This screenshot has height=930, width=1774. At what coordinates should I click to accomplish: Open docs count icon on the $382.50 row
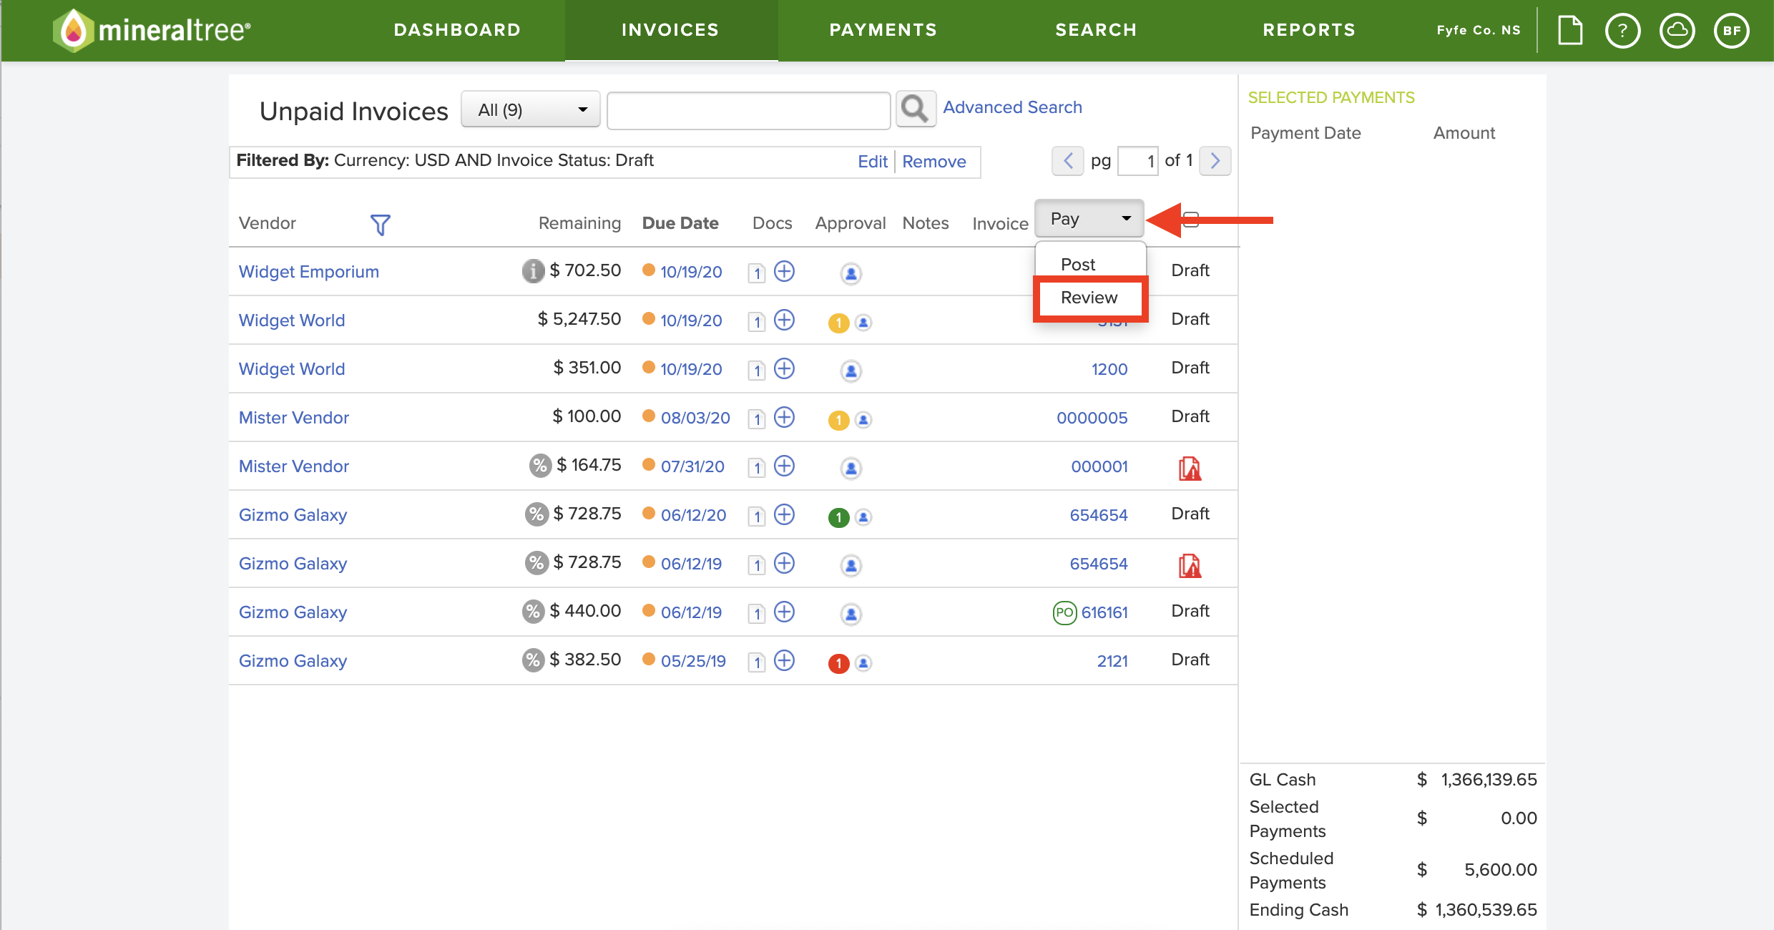point(757,662)
